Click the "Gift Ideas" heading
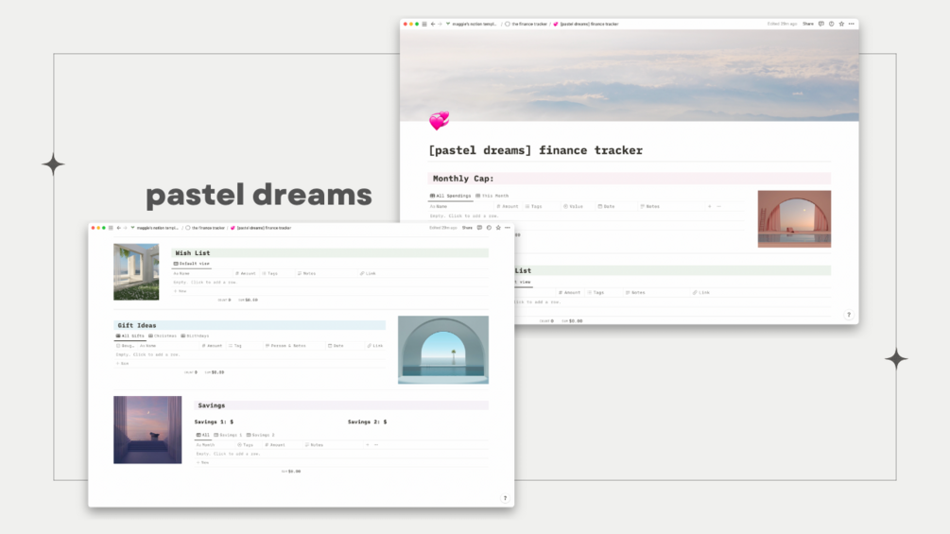Screen dimensions: 950x534 point(137,326)
